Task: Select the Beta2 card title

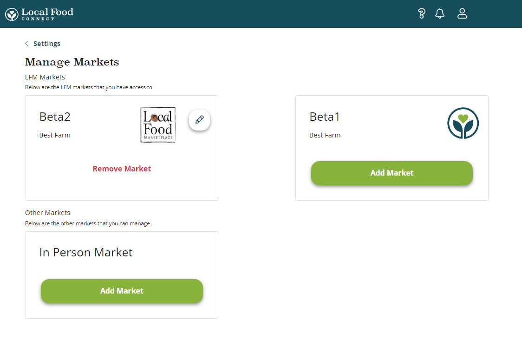Action: click(x=55, y=117)
